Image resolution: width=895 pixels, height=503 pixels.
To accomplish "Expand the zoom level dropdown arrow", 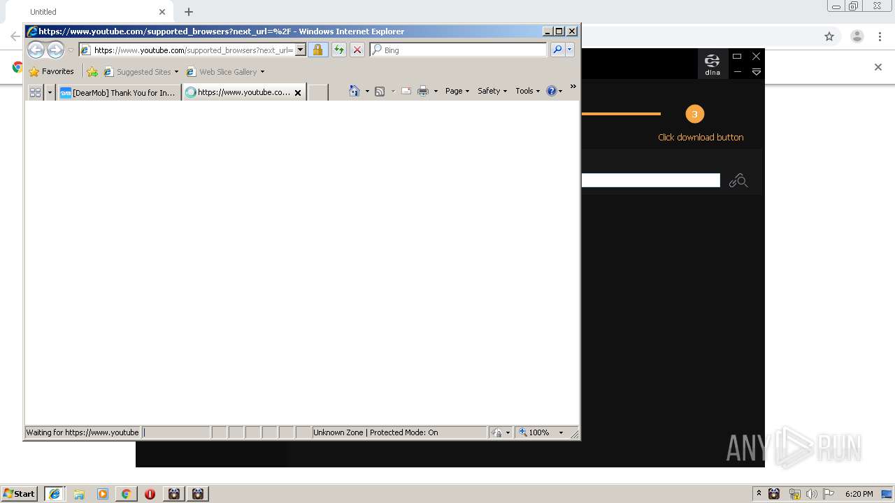I will 561,433.
